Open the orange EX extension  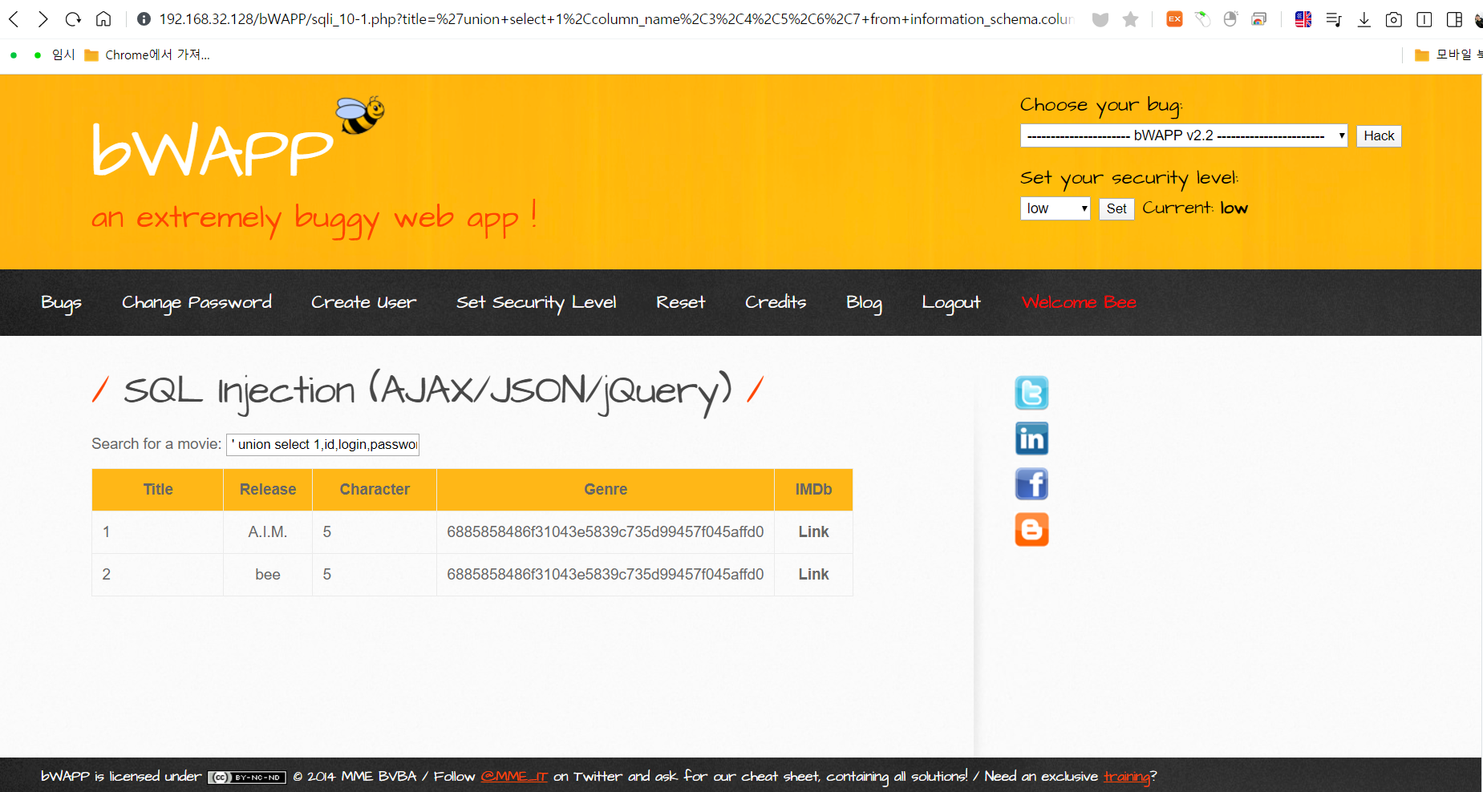[x=1174, y=19]
